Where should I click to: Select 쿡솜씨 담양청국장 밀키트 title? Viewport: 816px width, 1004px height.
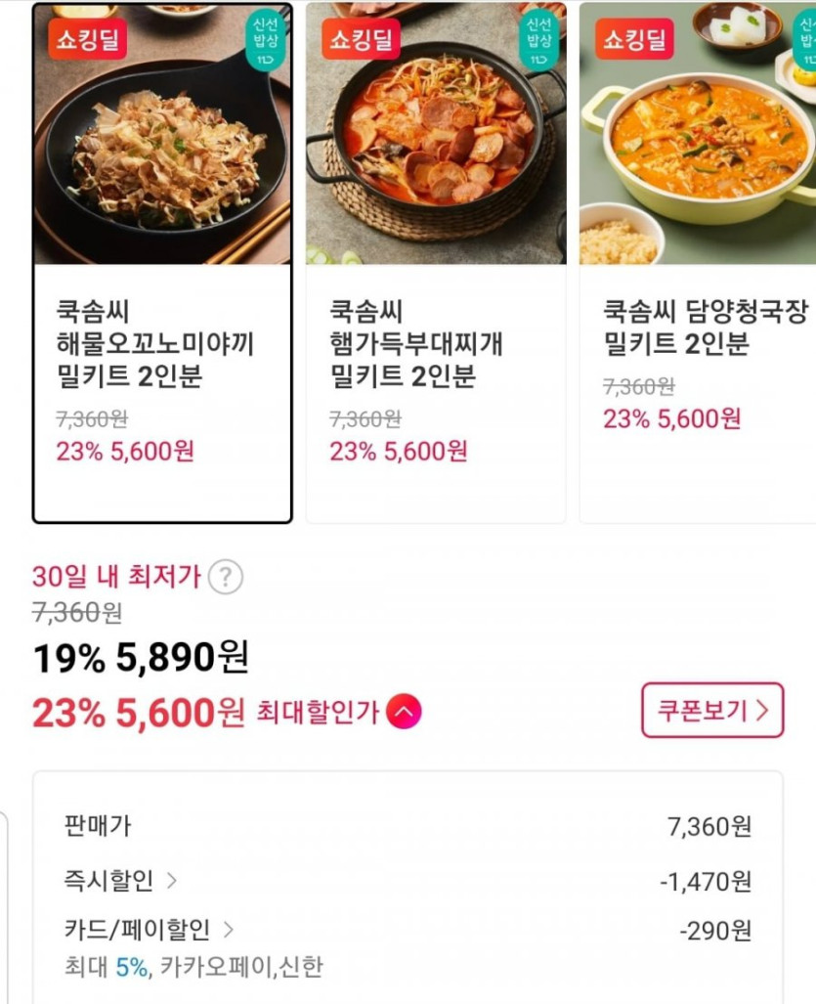pos(706,327)
